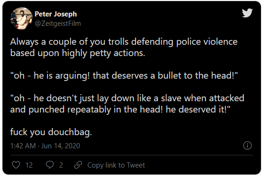
Task: Like the tweet with the heart icon
Action: point(16,165)
